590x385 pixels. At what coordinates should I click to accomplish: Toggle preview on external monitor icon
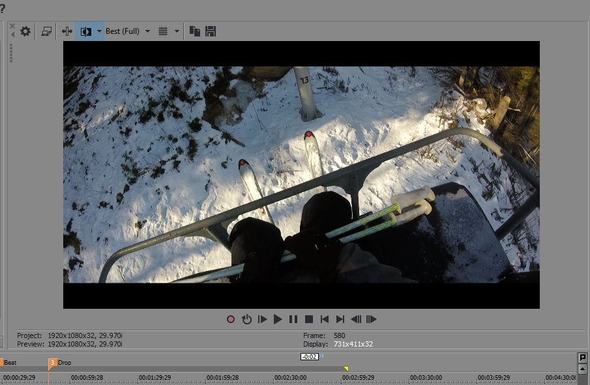tap(47, 31)
